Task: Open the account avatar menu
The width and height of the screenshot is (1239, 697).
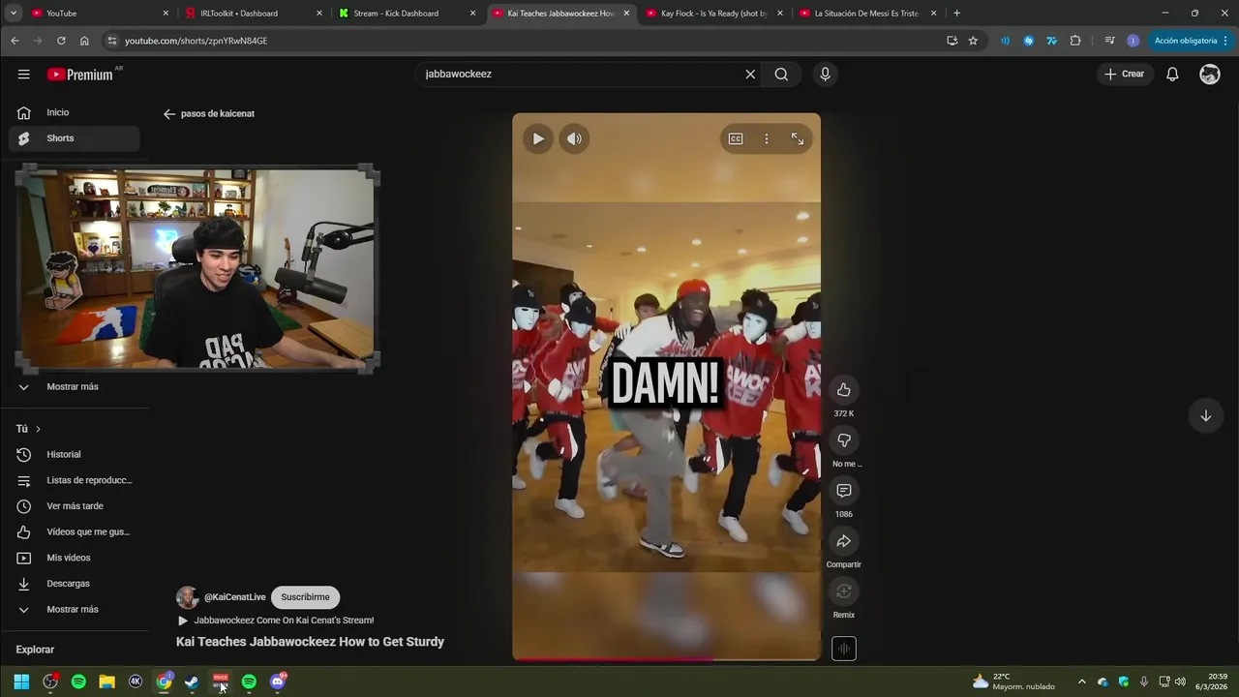Action: pyautogui.click(x=1210, y=75)
